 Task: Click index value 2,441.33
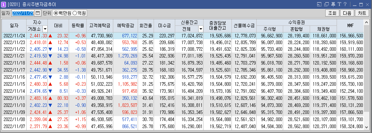tap(39, 36)
